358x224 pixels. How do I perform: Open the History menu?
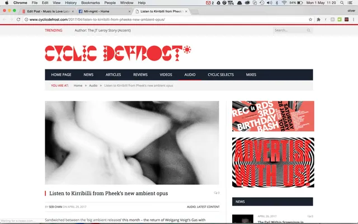click(71, 3)
